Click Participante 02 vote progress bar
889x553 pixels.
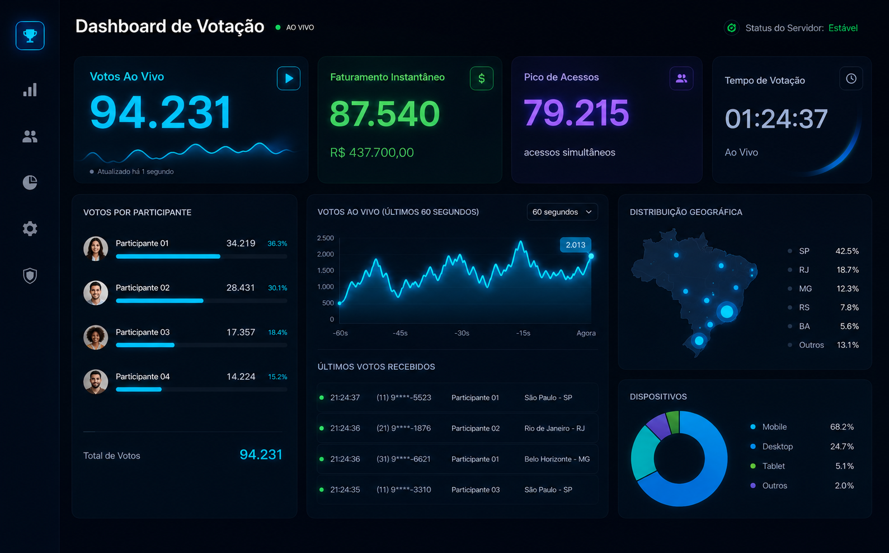pos(201,301)
